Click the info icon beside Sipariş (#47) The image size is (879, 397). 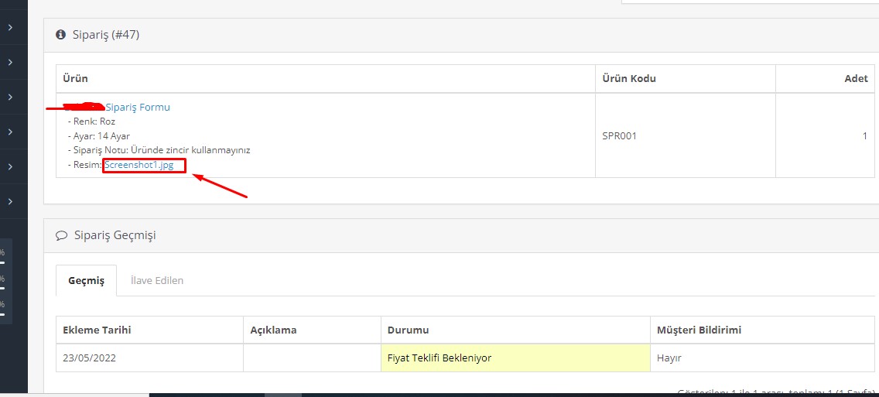pyautogui.click(x=60, y=36)
